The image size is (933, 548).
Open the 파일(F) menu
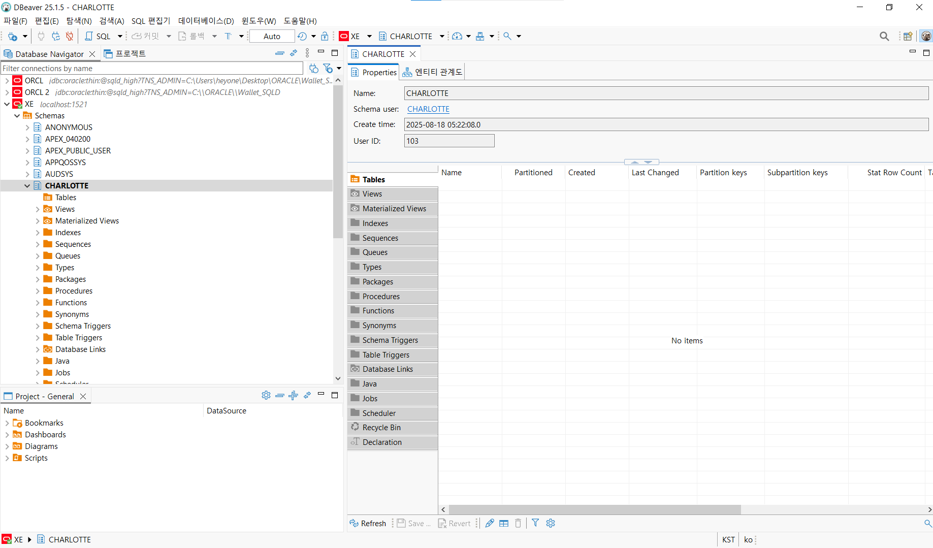pyautogui.click(x=15, y=21)
